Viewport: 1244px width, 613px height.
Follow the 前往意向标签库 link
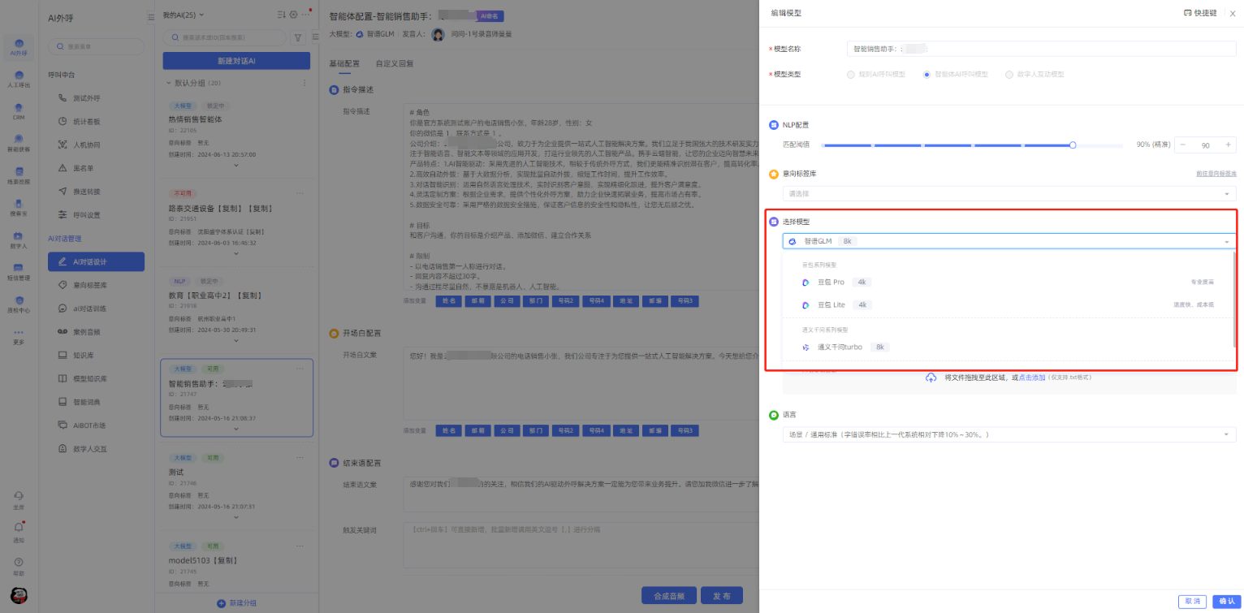[x=1216, y=174]
